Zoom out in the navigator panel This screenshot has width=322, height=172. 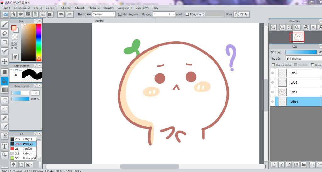tap(297, 27)
